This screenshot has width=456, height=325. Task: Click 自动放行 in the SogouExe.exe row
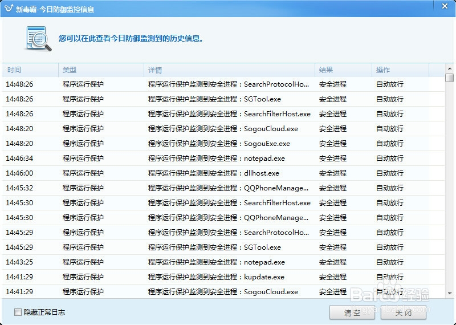[x=390, y=144]
